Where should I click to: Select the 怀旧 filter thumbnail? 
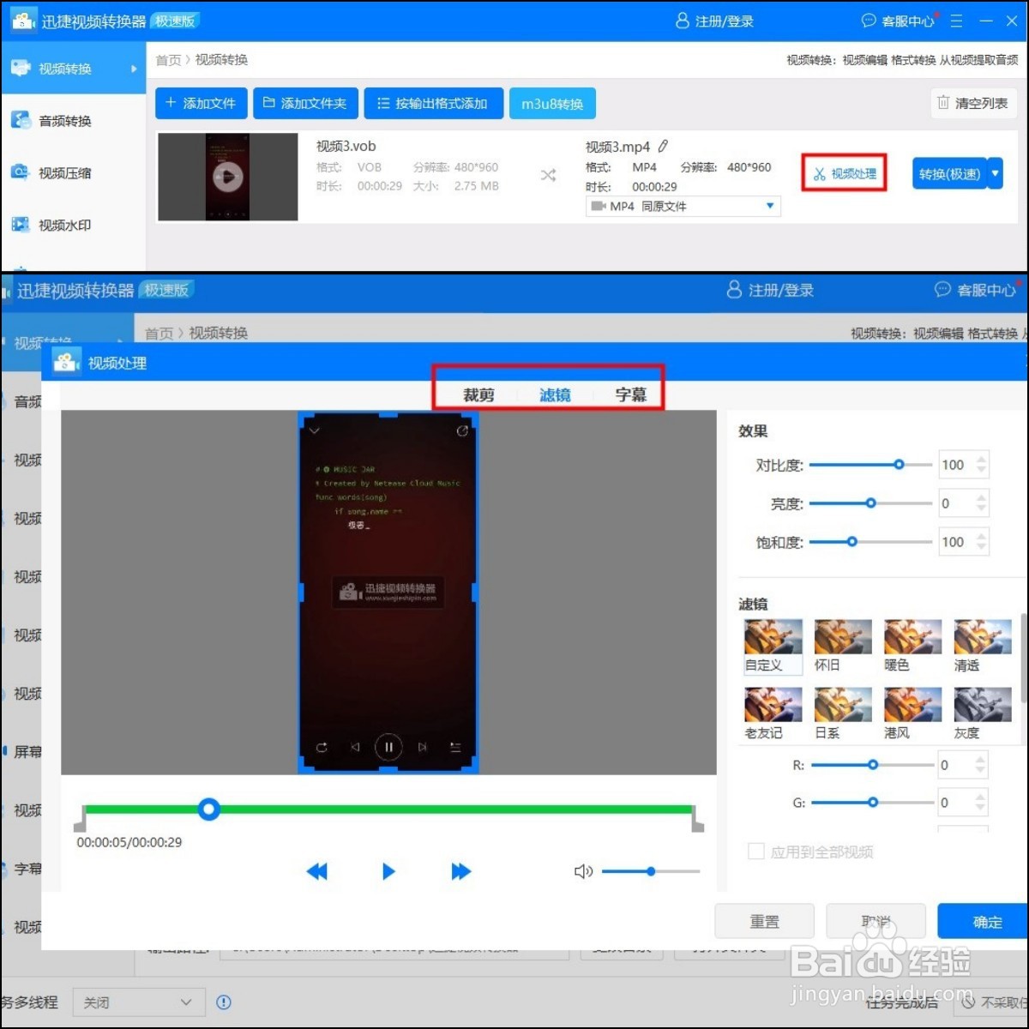pos(843,646)
